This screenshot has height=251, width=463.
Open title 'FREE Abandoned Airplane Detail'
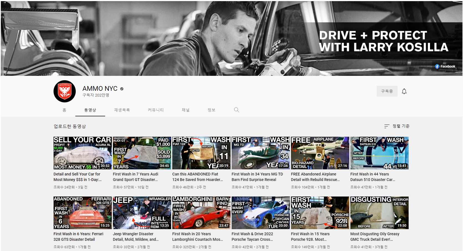[x=315, y=177]
